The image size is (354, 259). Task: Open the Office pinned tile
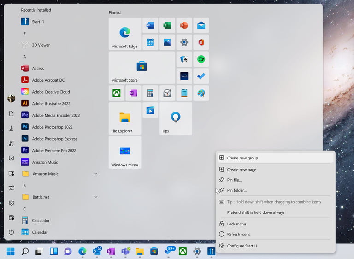[201, 42]
